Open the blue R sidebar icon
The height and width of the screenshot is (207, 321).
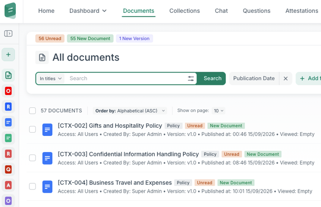[x=9, y=106]
